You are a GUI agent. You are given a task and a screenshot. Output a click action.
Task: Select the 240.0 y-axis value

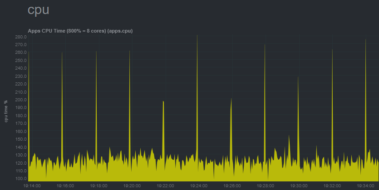(x=20, y=68)
